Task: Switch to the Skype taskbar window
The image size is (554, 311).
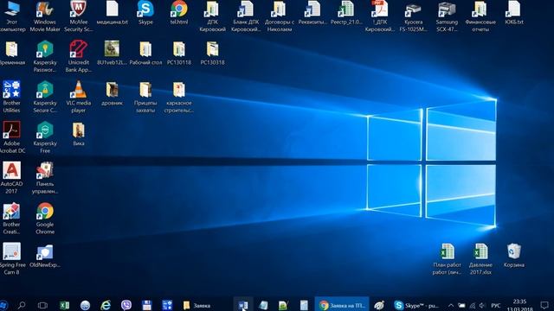Action: 416,305
